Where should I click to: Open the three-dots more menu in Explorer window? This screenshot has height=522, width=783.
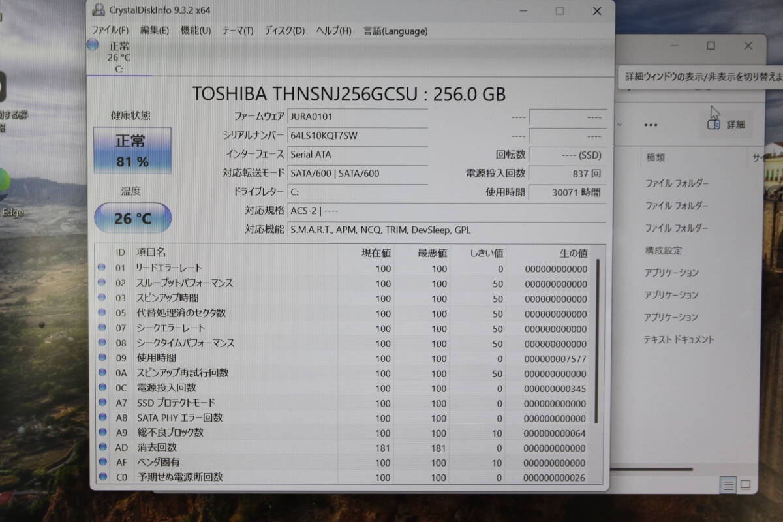tap(651, 125)
